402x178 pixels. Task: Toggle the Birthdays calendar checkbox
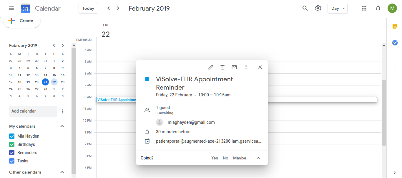pyautogui.click(x=12, y=144)
